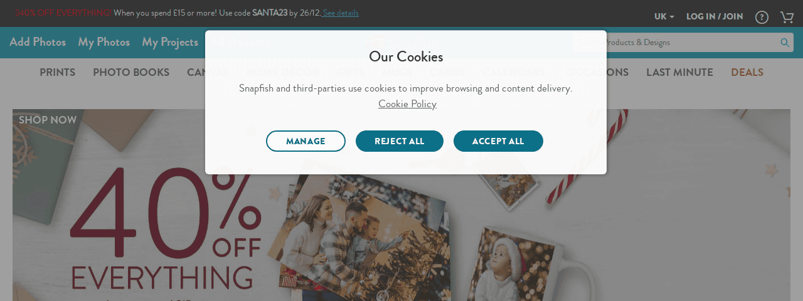Open See details promo link
This screenshot has width=803, height=301.
(x=341, y=13)
